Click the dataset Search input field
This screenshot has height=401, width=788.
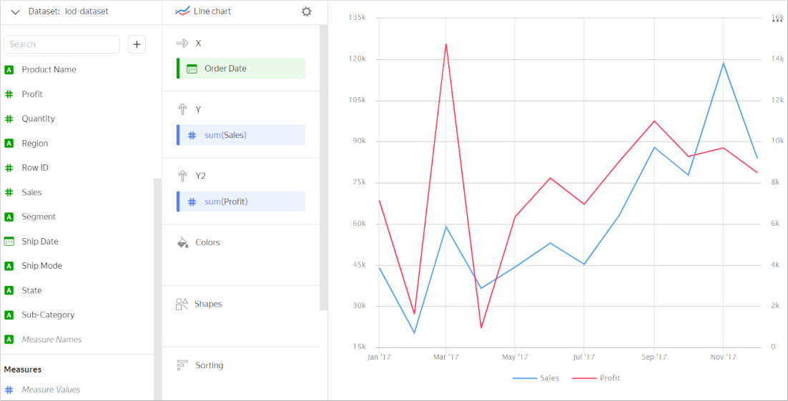click(62, 44)
